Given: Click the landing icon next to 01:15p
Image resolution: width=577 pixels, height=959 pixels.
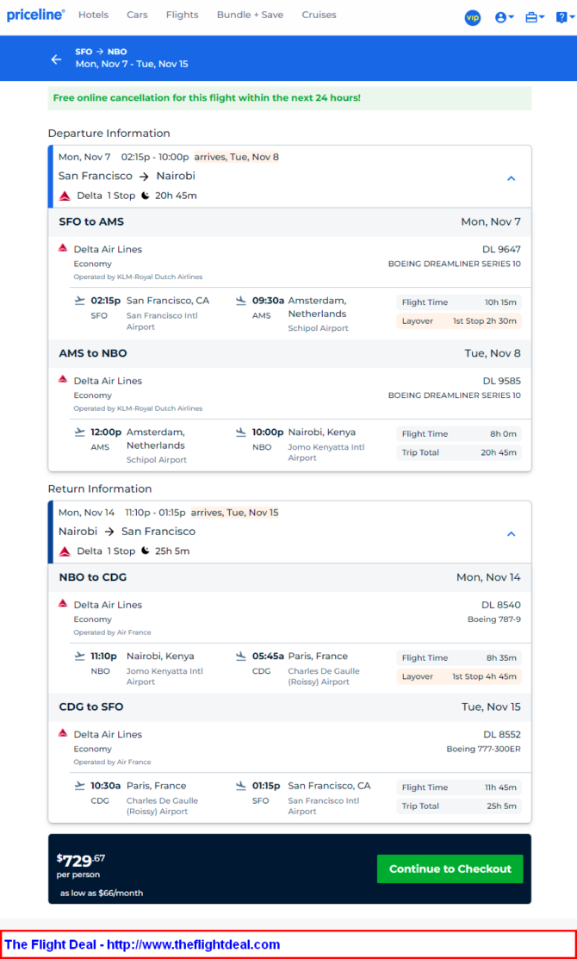Looking at the screenshot, I should [x=241, y=785].
